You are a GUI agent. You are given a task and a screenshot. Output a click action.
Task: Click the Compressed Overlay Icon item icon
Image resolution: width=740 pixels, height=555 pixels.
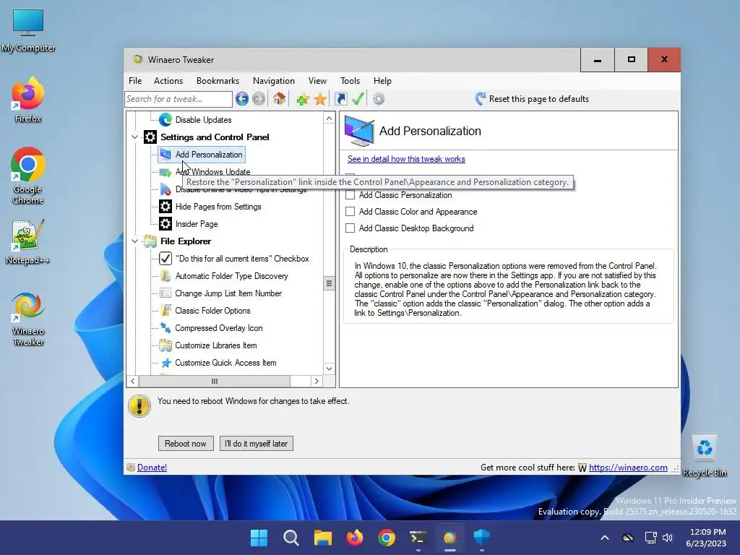(x=165, y=328)
